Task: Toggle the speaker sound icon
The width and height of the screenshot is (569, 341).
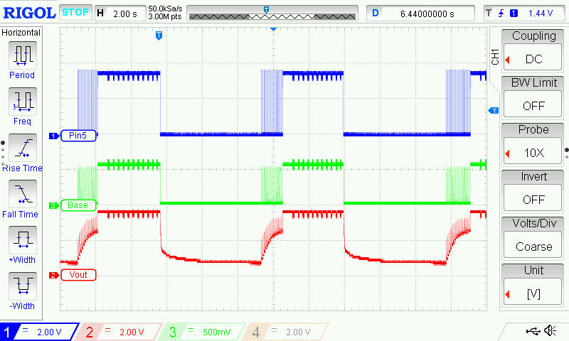Action: coord(550,331)
